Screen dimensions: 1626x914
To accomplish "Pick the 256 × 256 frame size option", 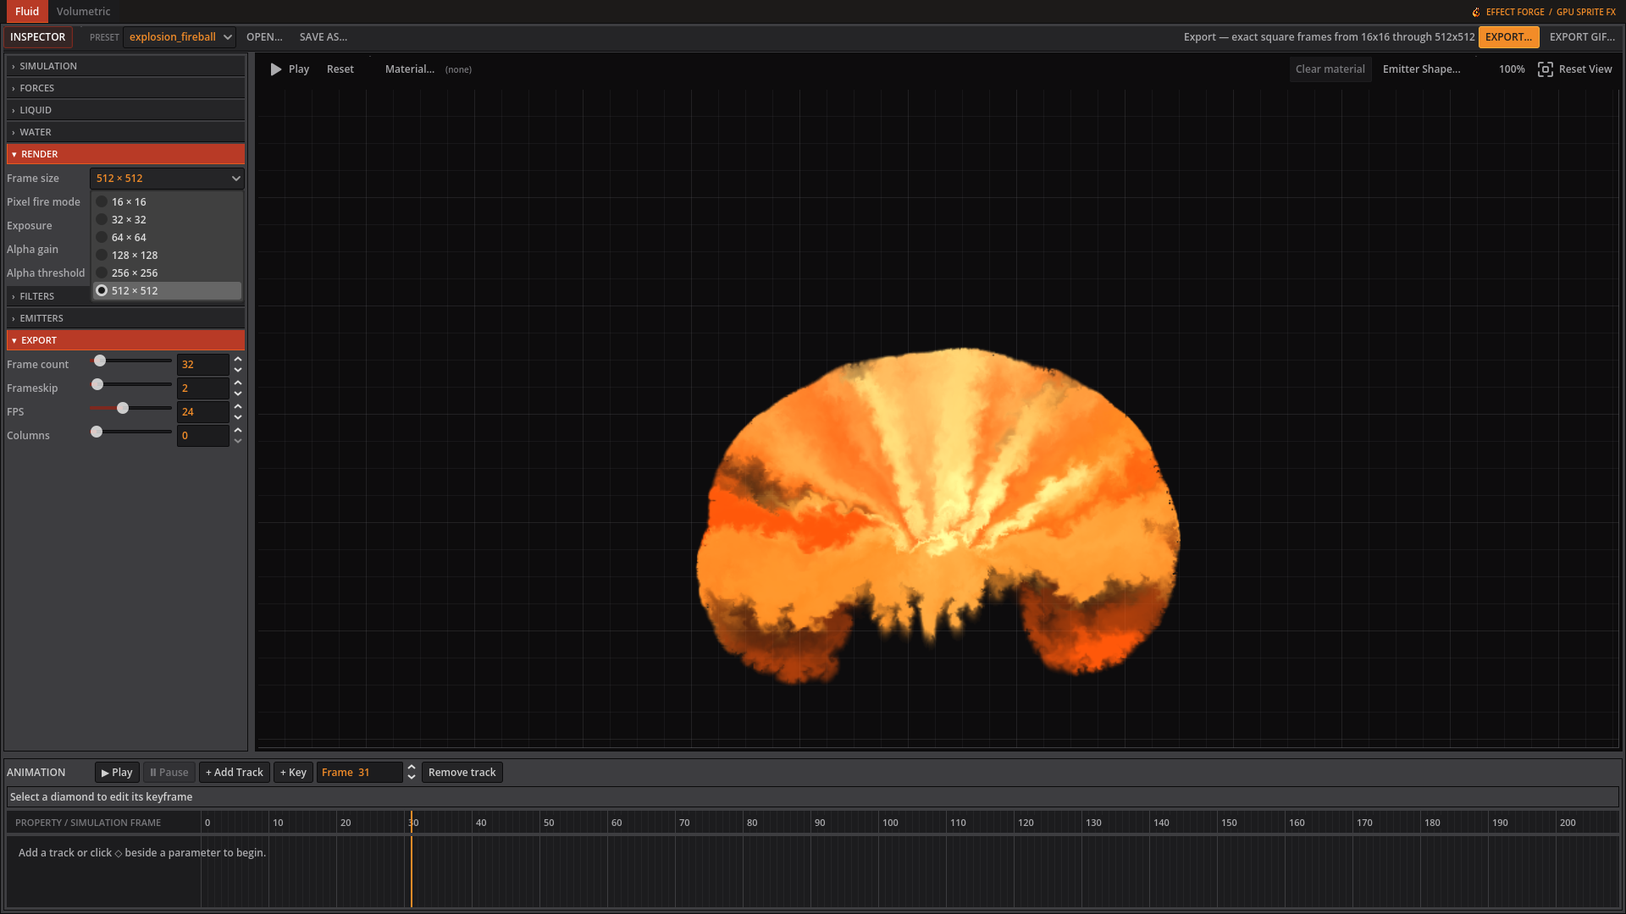I will click(x=168, y=273).
